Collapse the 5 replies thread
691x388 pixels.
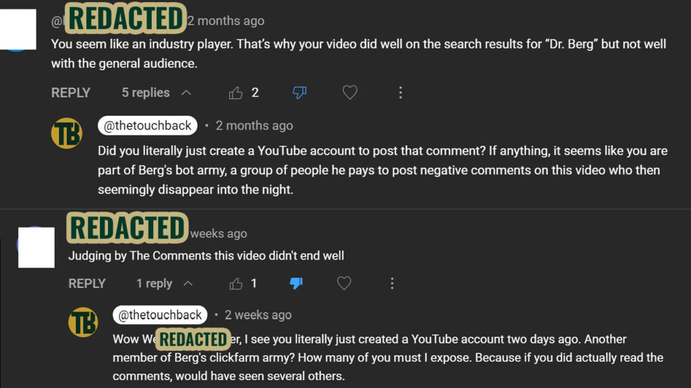tap(156, 93)
